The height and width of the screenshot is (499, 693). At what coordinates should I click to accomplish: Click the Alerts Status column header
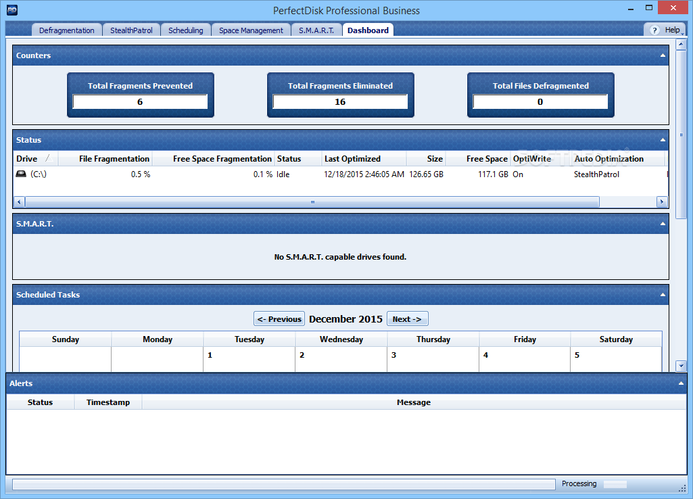pyautogui.click(x=40, y=402)
